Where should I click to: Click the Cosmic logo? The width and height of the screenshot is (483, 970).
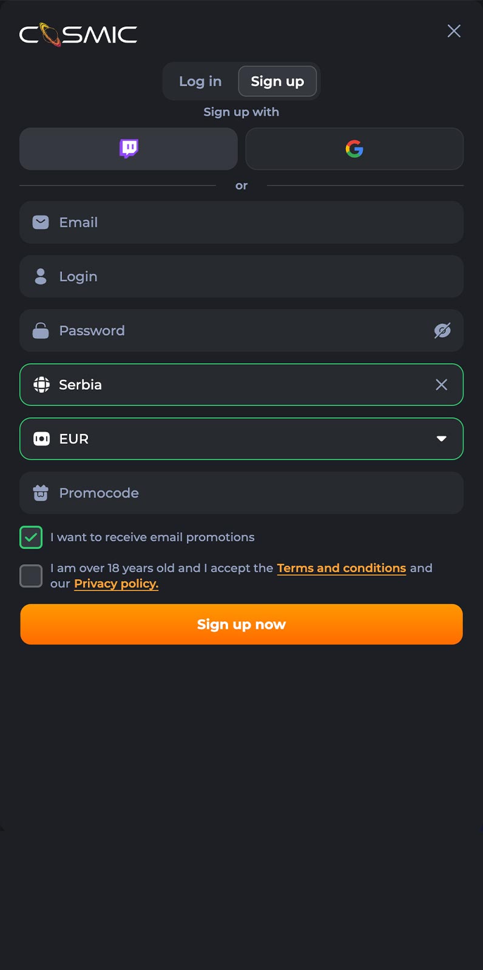(78, 35)
